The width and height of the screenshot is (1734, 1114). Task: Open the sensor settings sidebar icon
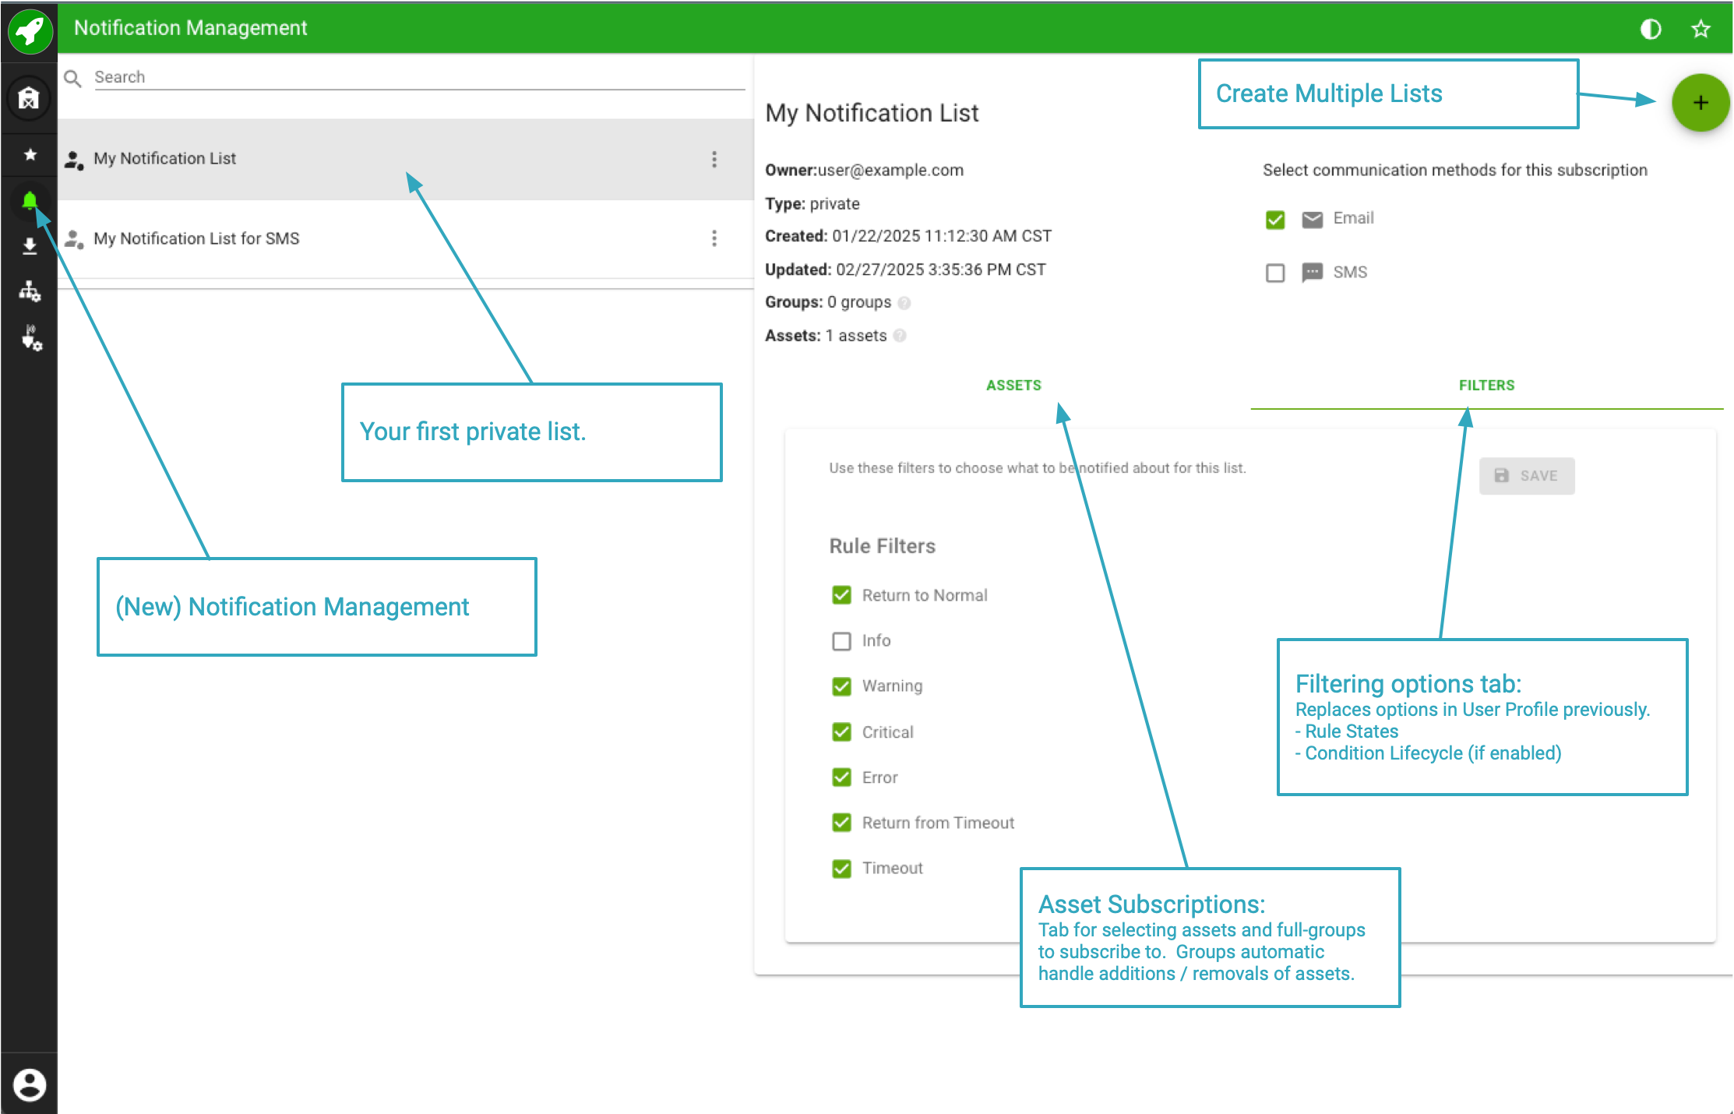click(30, 337)
